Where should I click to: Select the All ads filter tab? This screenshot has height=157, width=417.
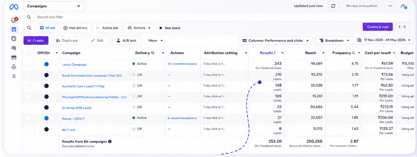click(47, 28)
